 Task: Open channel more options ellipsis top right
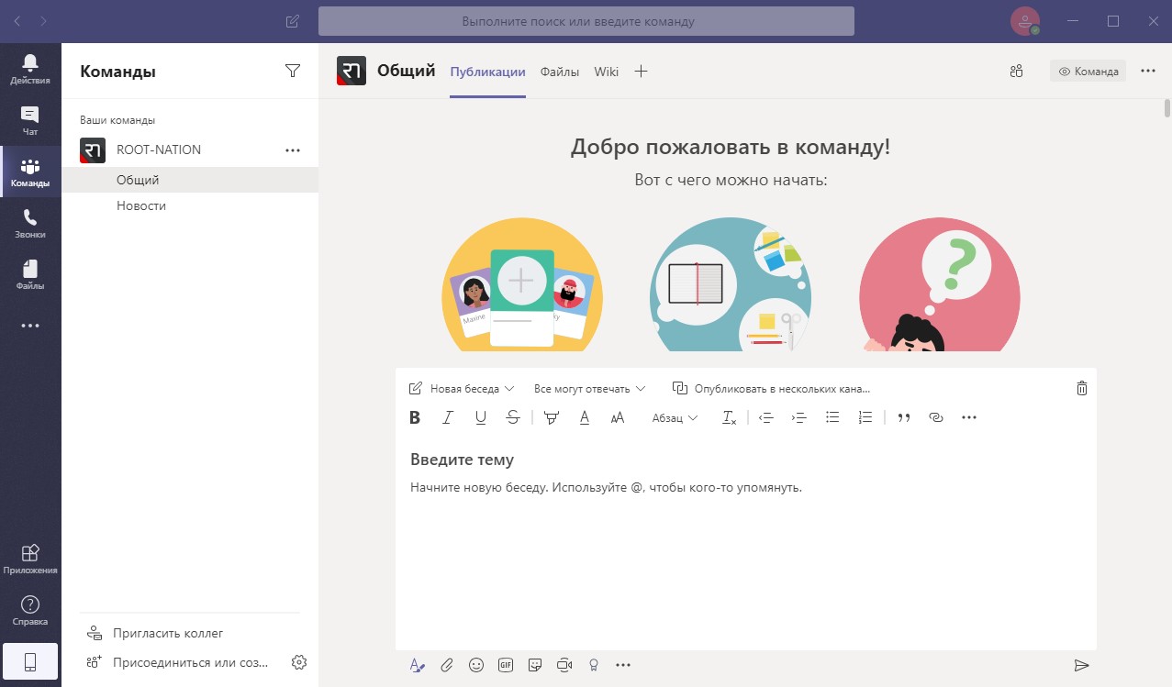pyautogui.click(x=1148, y=71)
